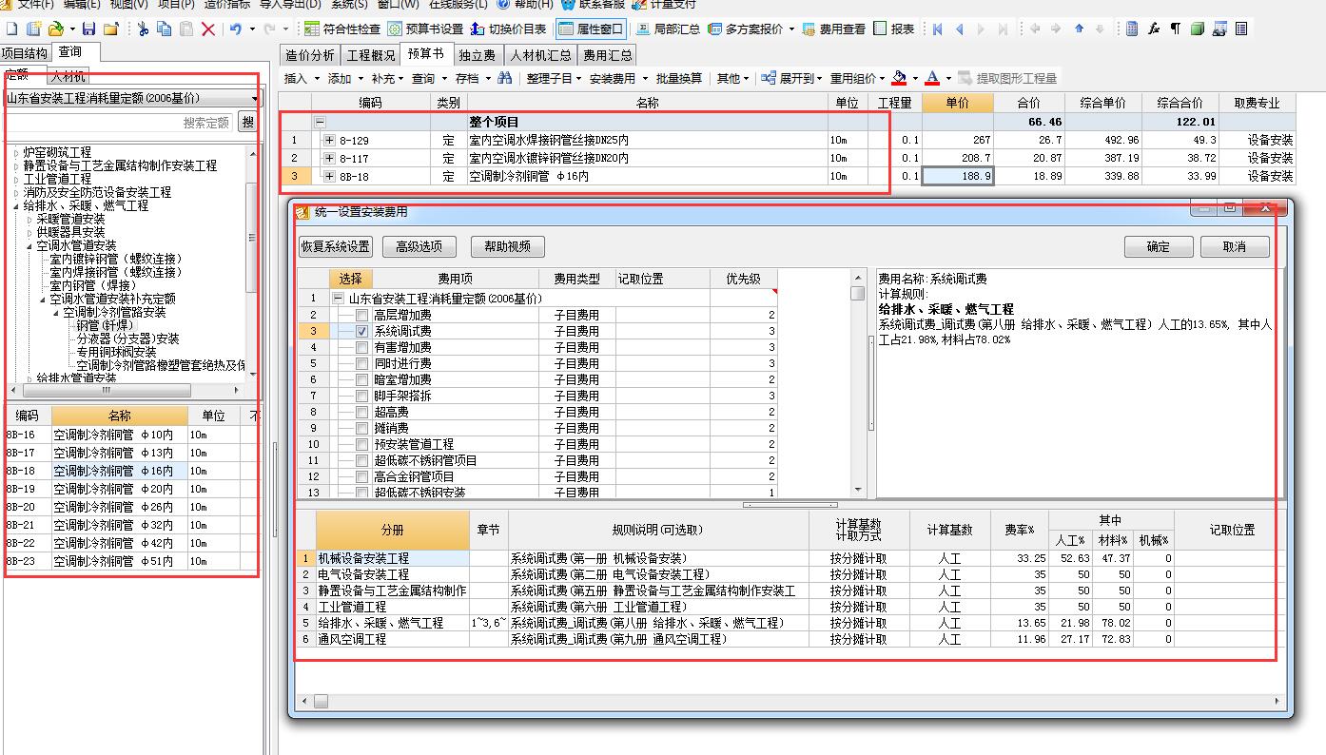Check the 脚手架搭拆 checkbox
1326x755 pixels.
pos(361,396)
